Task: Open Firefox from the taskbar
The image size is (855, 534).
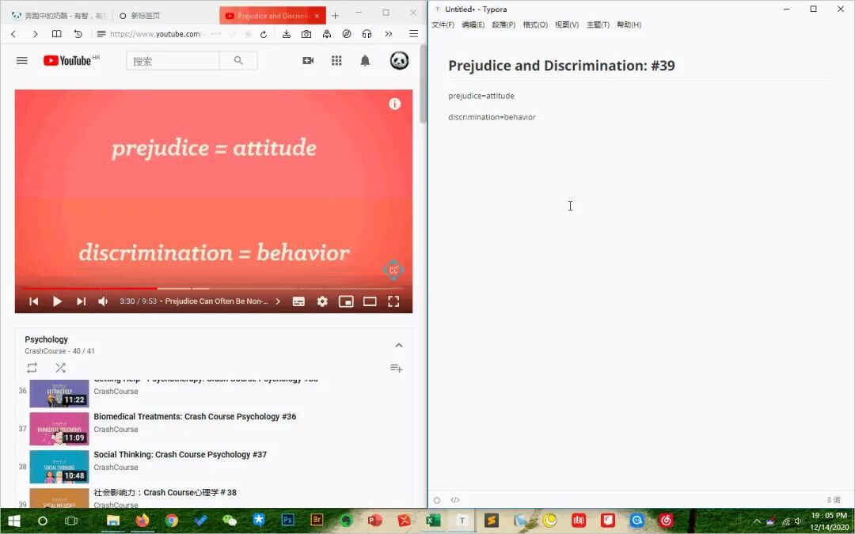Action: [142, 521]
